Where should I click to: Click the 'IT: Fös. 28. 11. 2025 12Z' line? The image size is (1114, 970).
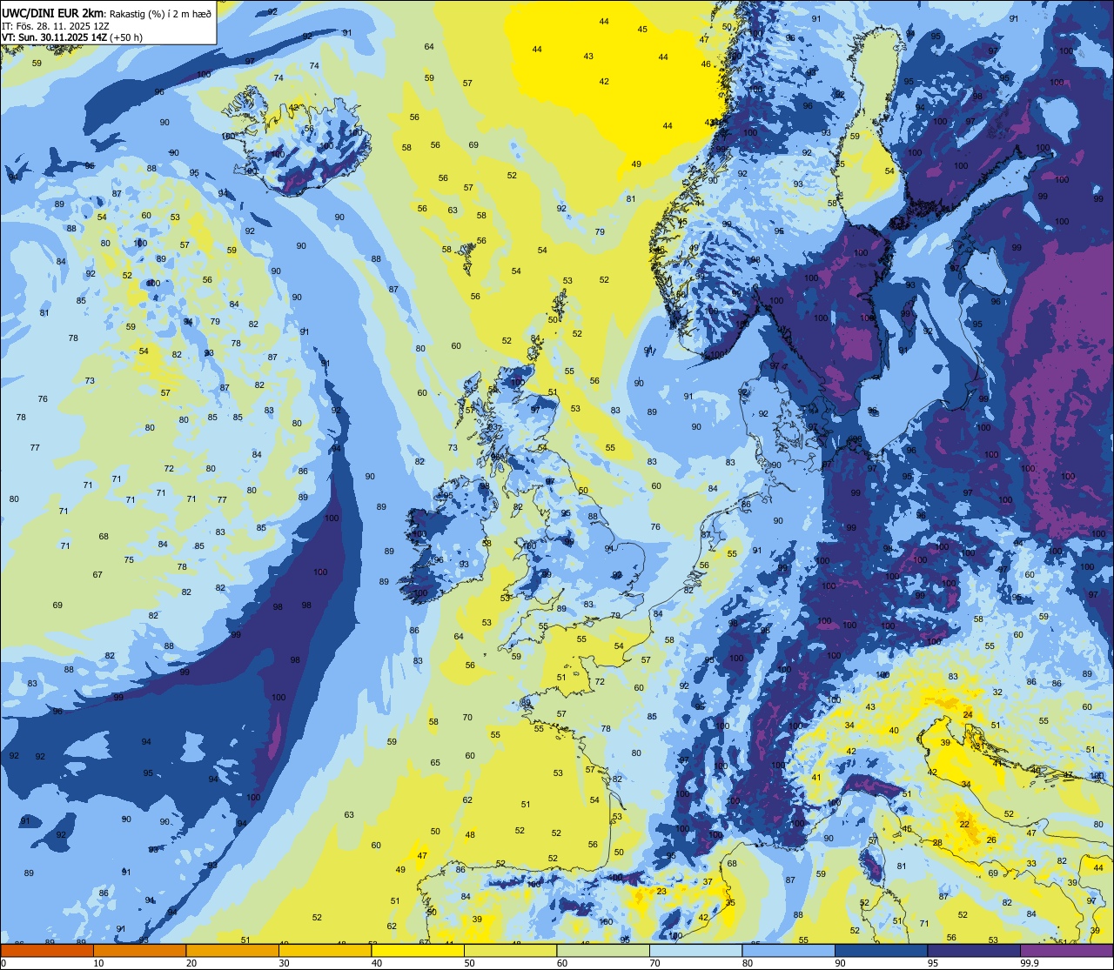tap(56, 25)
